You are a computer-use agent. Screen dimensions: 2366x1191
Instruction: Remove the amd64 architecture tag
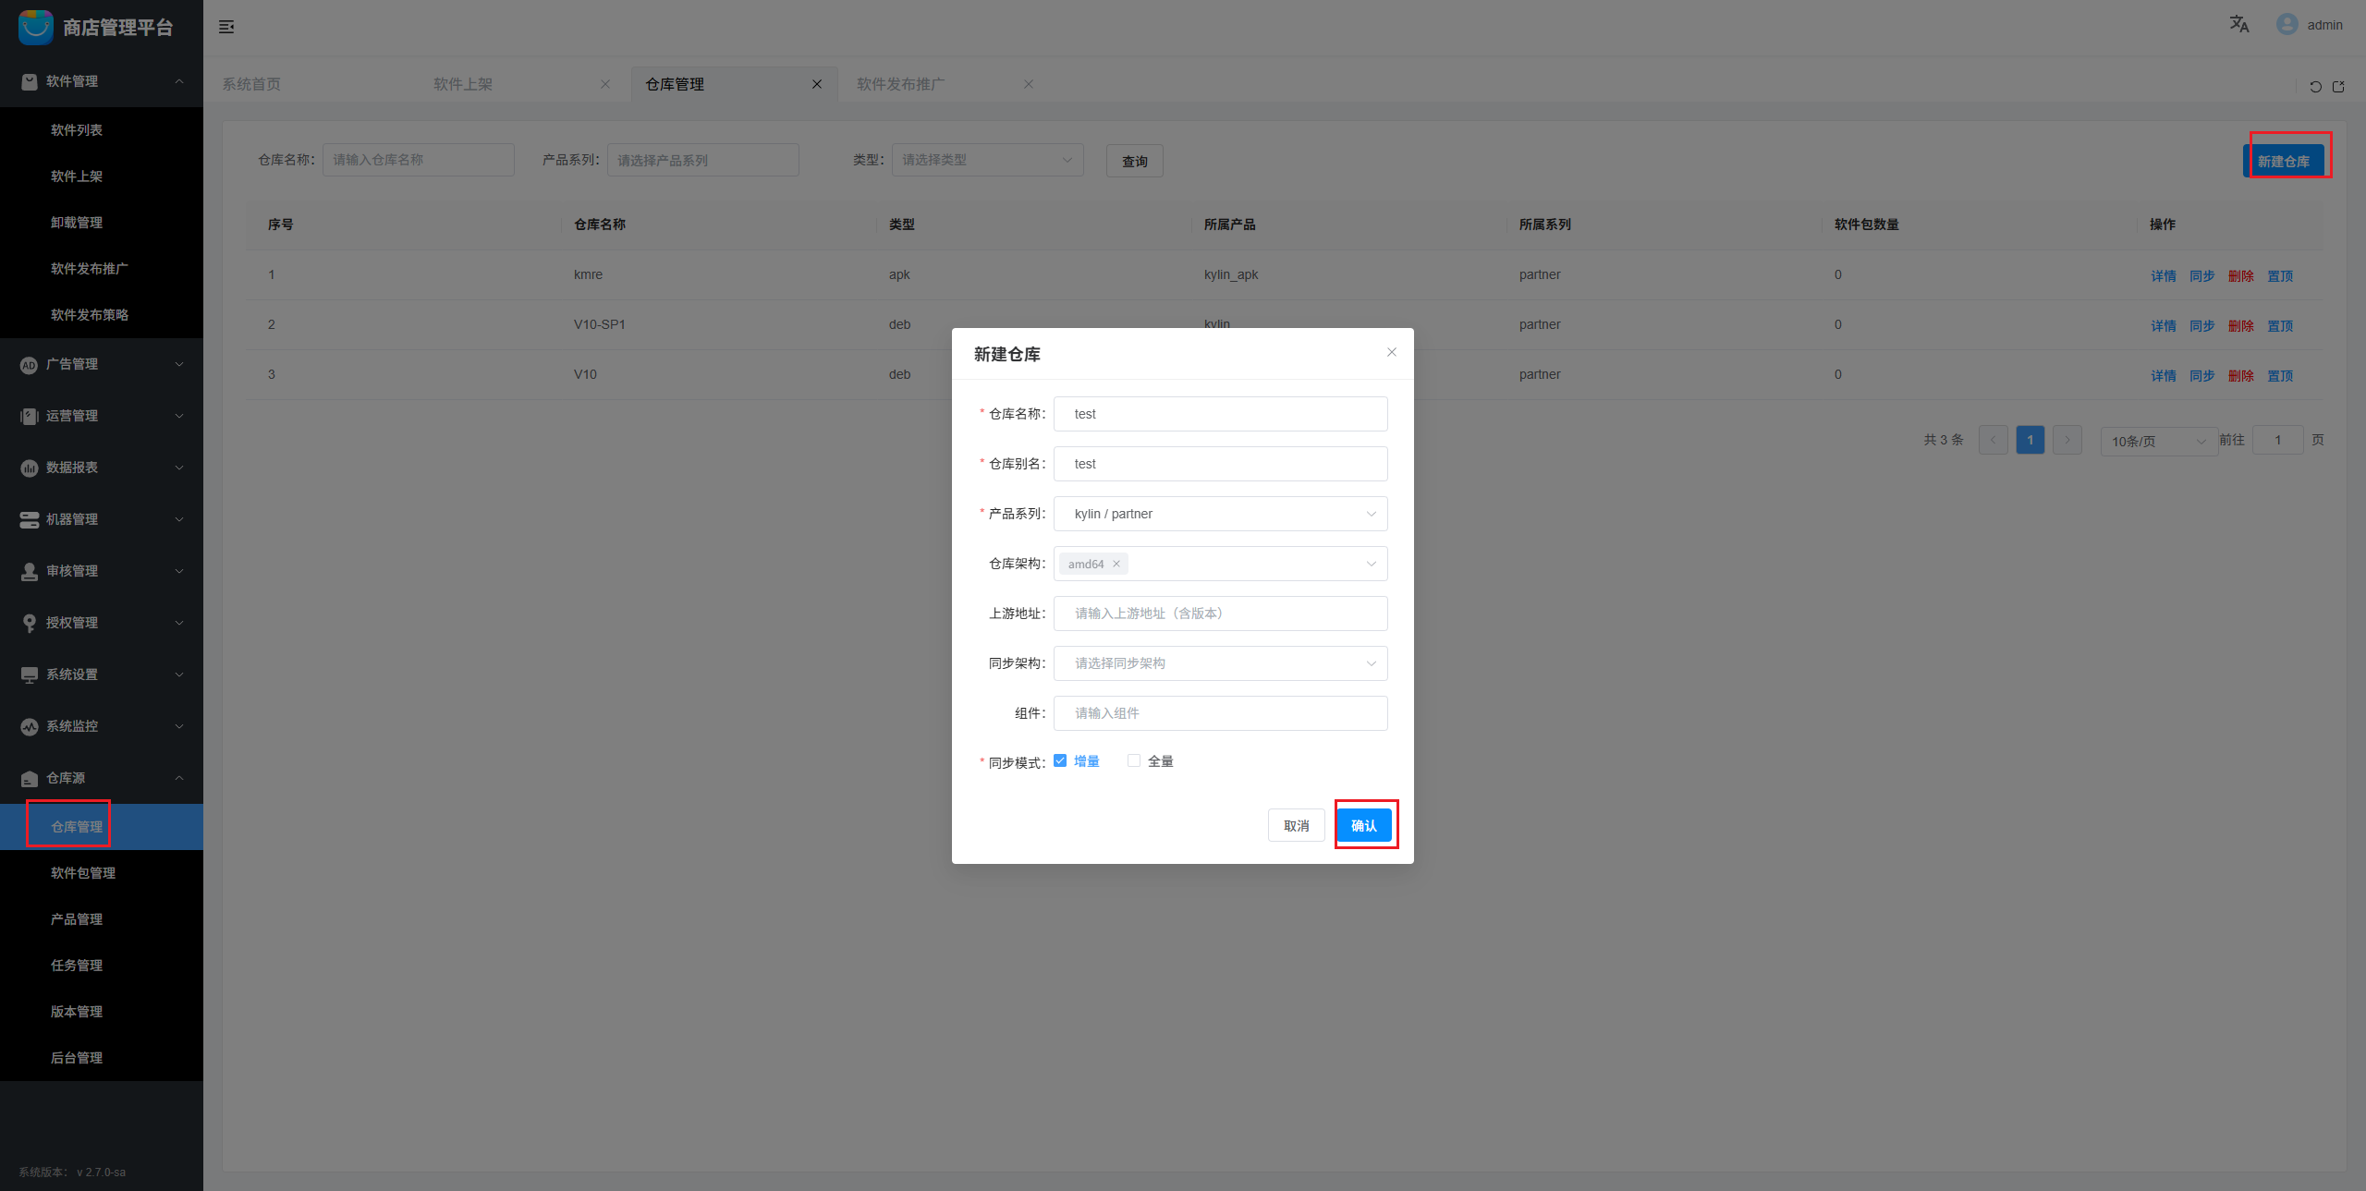pyautogui.click(x=1116, y=564)
